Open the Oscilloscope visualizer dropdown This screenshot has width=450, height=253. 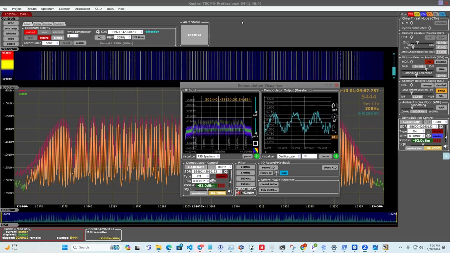point(288,156)
